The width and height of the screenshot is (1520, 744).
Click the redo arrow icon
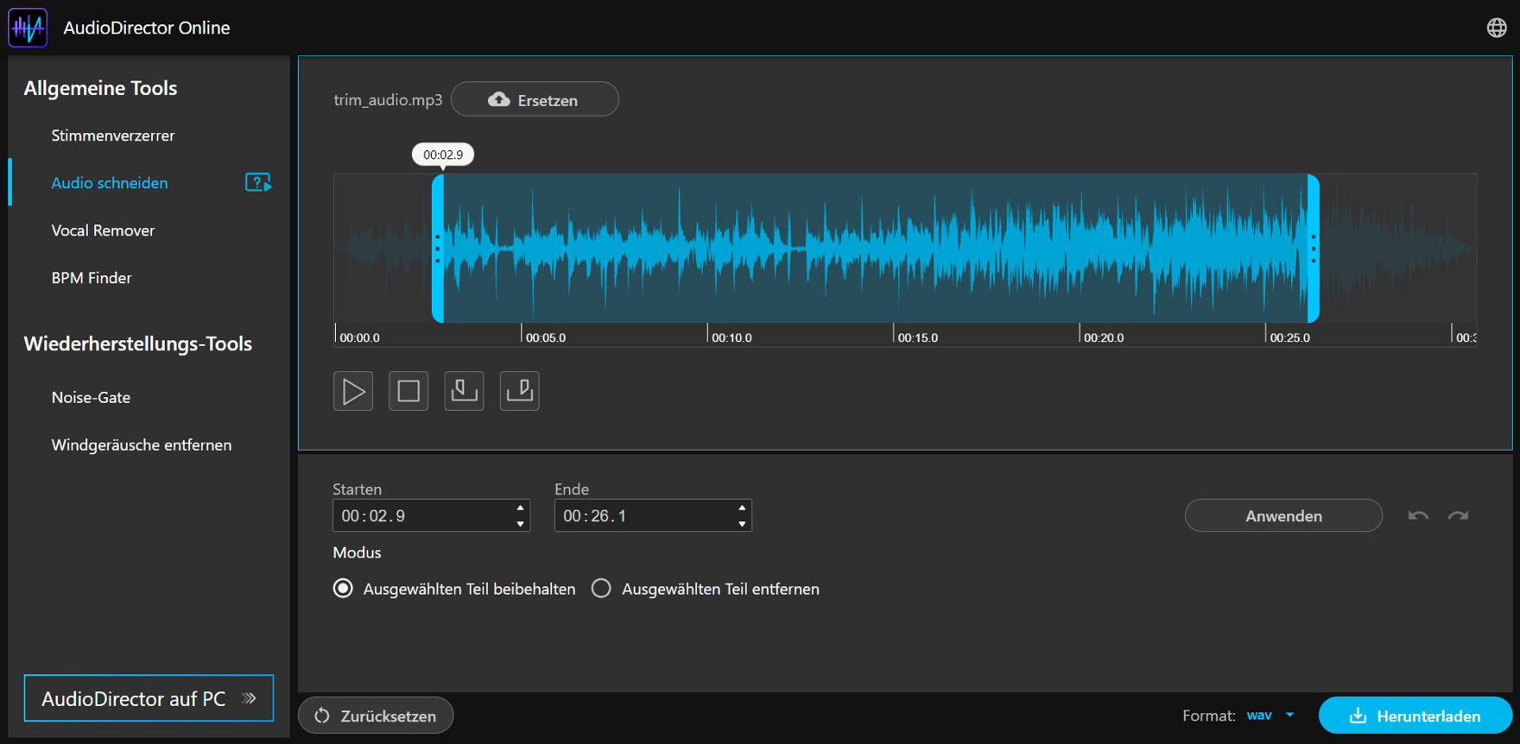pos(1458,516)
